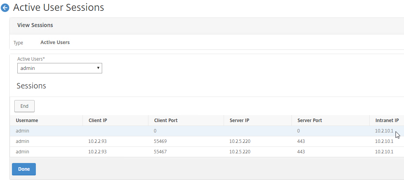Click the End button

pyautogui.click(x=24, y=106)
